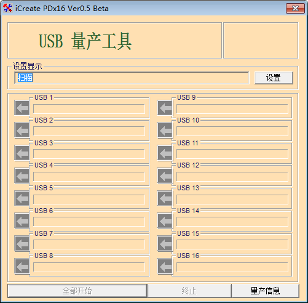Select the USB 10 status field

click(x=232, y=131)
